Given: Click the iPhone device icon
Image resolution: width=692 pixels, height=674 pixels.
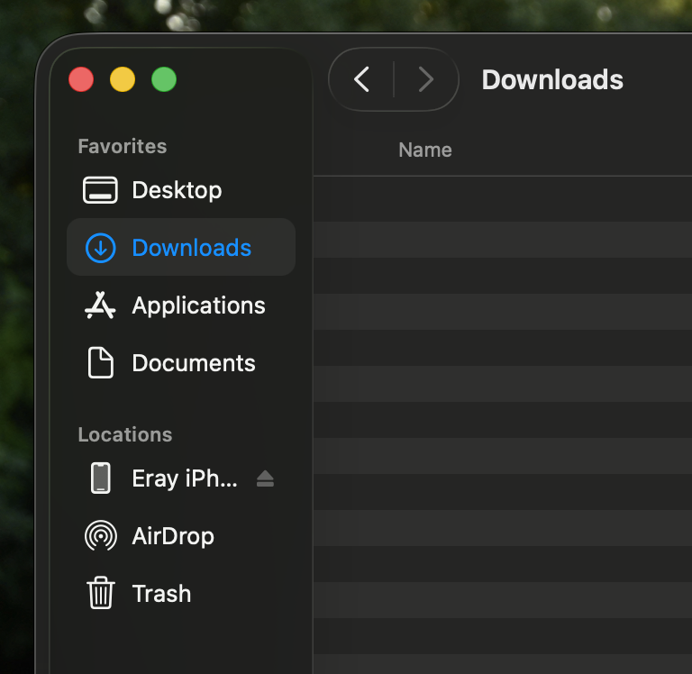Looking at the screenshot, I should 101,478.
